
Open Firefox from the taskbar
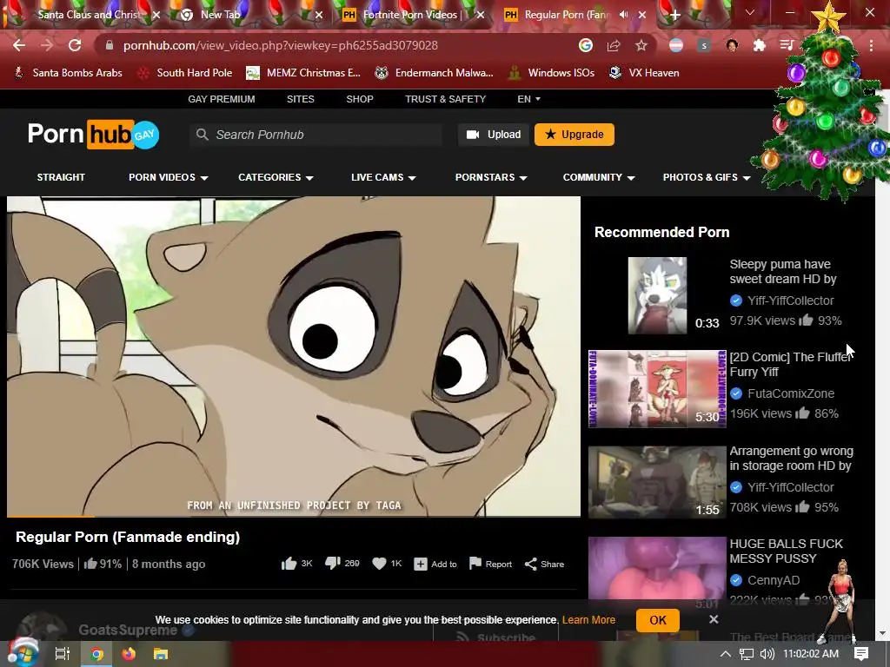[x=129, y=654]
